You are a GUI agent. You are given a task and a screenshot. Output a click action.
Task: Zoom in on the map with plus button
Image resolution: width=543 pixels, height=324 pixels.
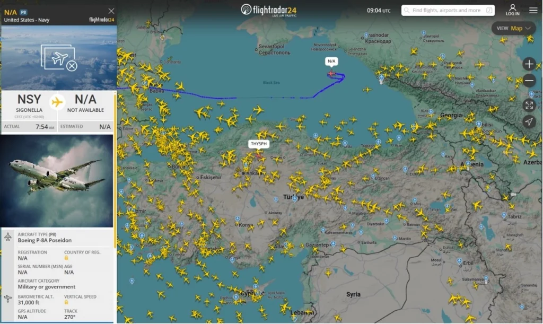(529, 64)
